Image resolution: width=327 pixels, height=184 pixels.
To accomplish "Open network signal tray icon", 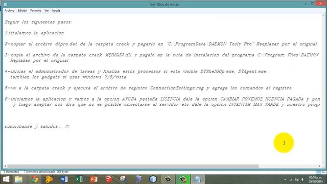I will click(291, 179).
